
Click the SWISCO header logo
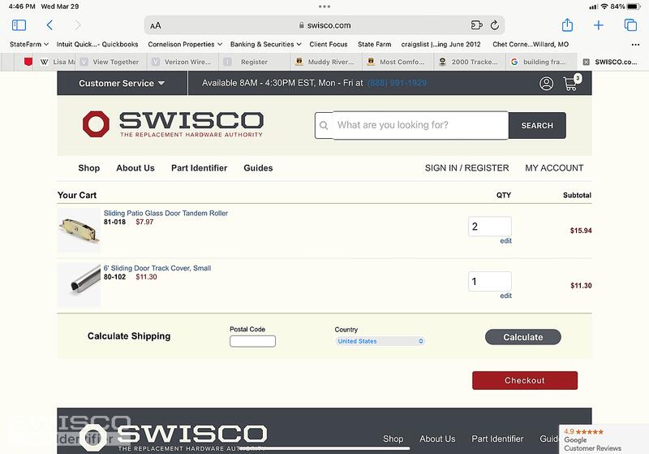(x=173, y=124)
